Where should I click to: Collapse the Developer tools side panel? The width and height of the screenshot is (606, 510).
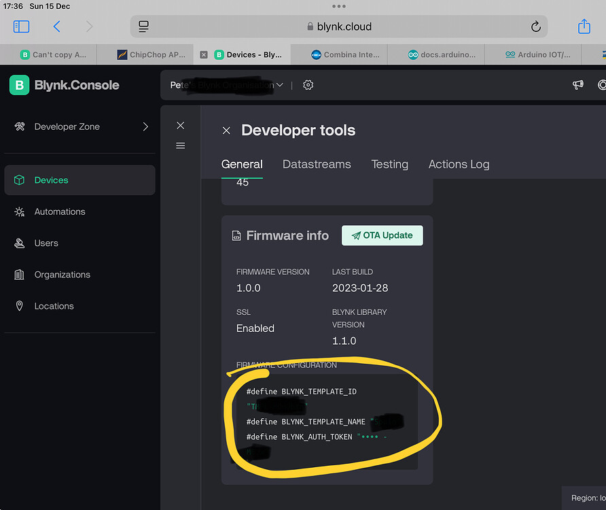(180, 125)
